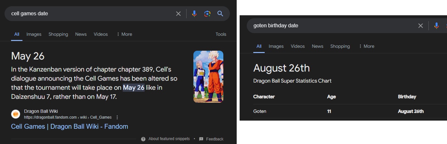Click the Dragon Ball Wiki favicon
The width and height of the screenshot is (447, 144).
click(x=16, y=114)
